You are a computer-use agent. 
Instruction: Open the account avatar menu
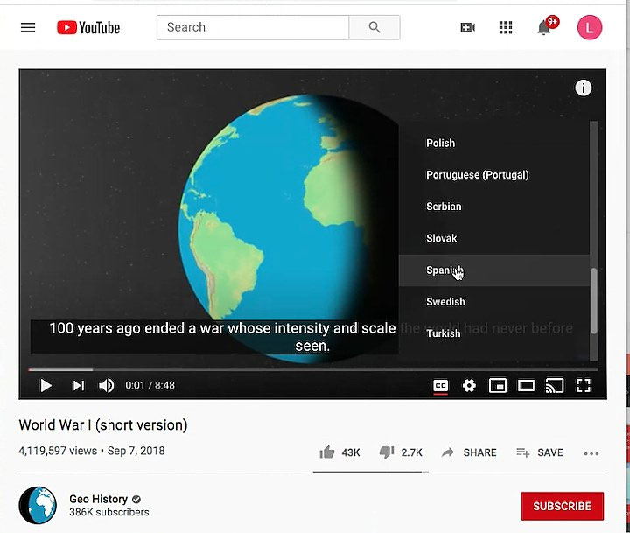point(590,27)
